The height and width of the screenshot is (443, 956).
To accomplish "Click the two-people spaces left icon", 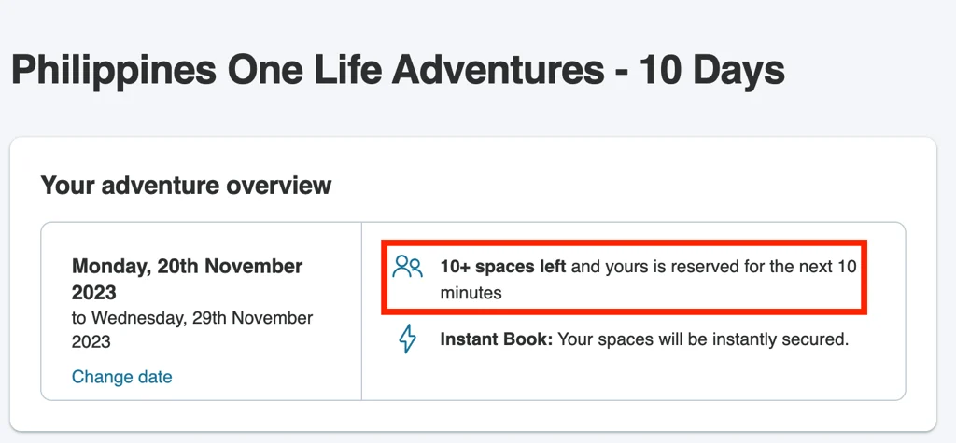I will tap(407, 267).
